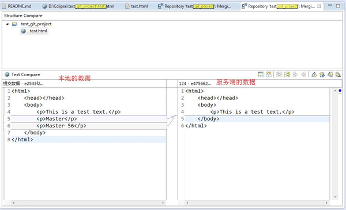Viewport: 346px width, 210px height.
Task: Jump to Previous Change icon
Action: (x=338, y=74)
